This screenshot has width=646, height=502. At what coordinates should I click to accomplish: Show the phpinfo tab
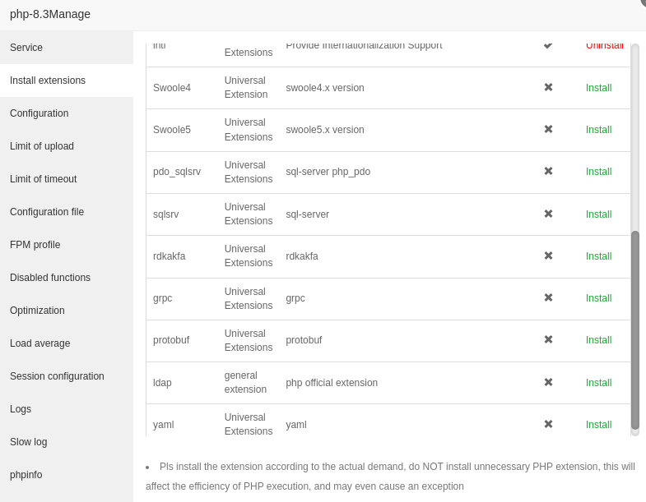[26, 475]
